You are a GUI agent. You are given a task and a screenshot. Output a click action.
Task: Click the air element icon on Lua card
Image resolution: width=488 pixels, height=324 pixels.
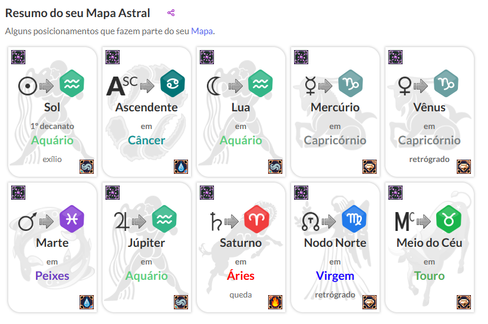tap(275, 167)
